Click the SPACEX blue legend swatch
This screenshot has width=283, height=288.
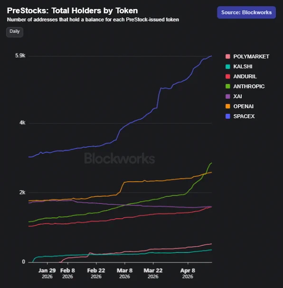click(228, 116)
